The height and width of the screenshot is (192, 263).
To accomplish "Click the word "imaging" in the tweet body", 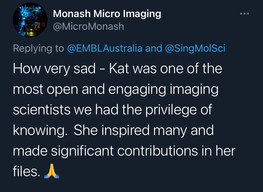I will (195, 90).
